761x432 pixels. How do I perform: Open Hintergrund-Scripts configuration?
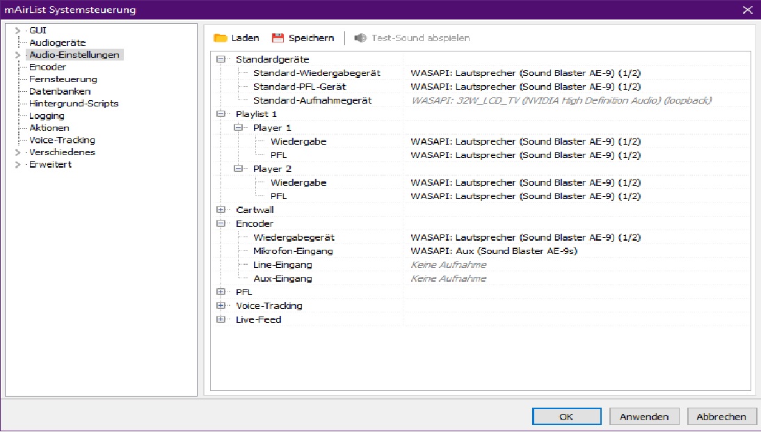[73, 104]
